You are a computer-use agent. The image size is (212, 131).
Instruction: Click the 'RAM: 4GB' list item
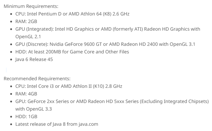tap(26, 94)
